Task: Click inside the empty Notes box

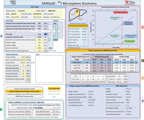Action: tap(49, 69)
